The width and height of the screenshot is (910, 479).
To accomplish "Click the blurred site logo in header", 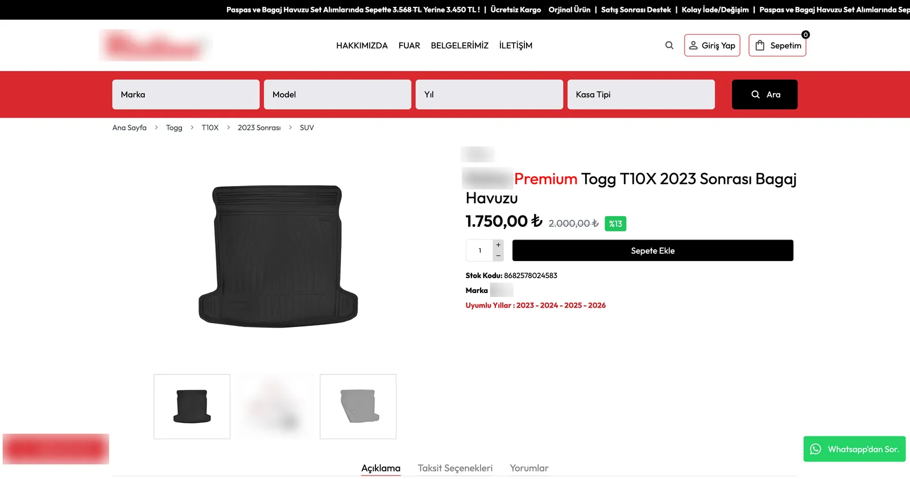I will [x=155, y=46].
